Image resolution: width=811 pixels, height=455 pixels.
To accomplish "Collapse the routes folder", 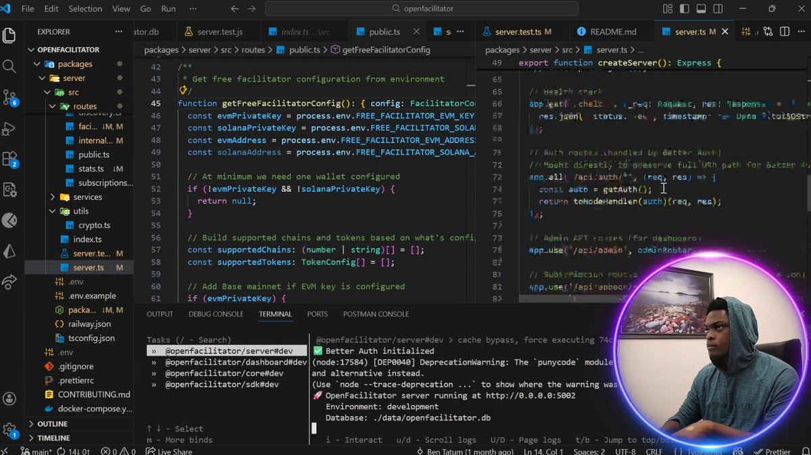I will [85, 107].
